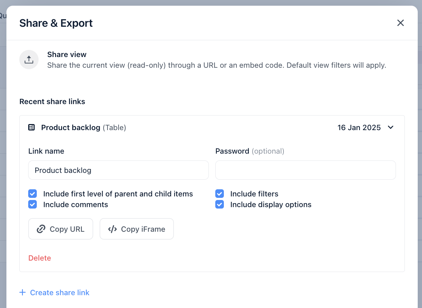The height and width of the screenshot is (308, 422).
Task: Click the table icon beside Product backlog
Action: click(31, 127)
